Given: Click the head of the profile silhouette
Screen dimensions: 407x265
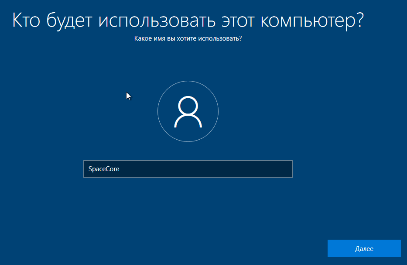Looking at the screenshot, I should click(x=188, y=105).
